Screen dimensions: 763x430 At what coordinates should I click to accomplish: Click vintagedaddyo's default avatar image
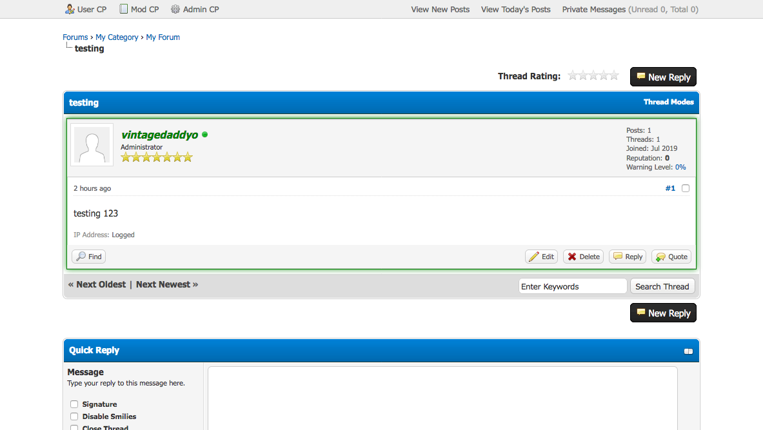pos(92,145)
